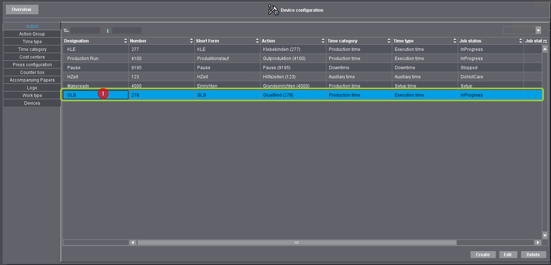Click the Create button
This screenshot has height=265, width=551.
pyautogui.click(x=483, y=254)
